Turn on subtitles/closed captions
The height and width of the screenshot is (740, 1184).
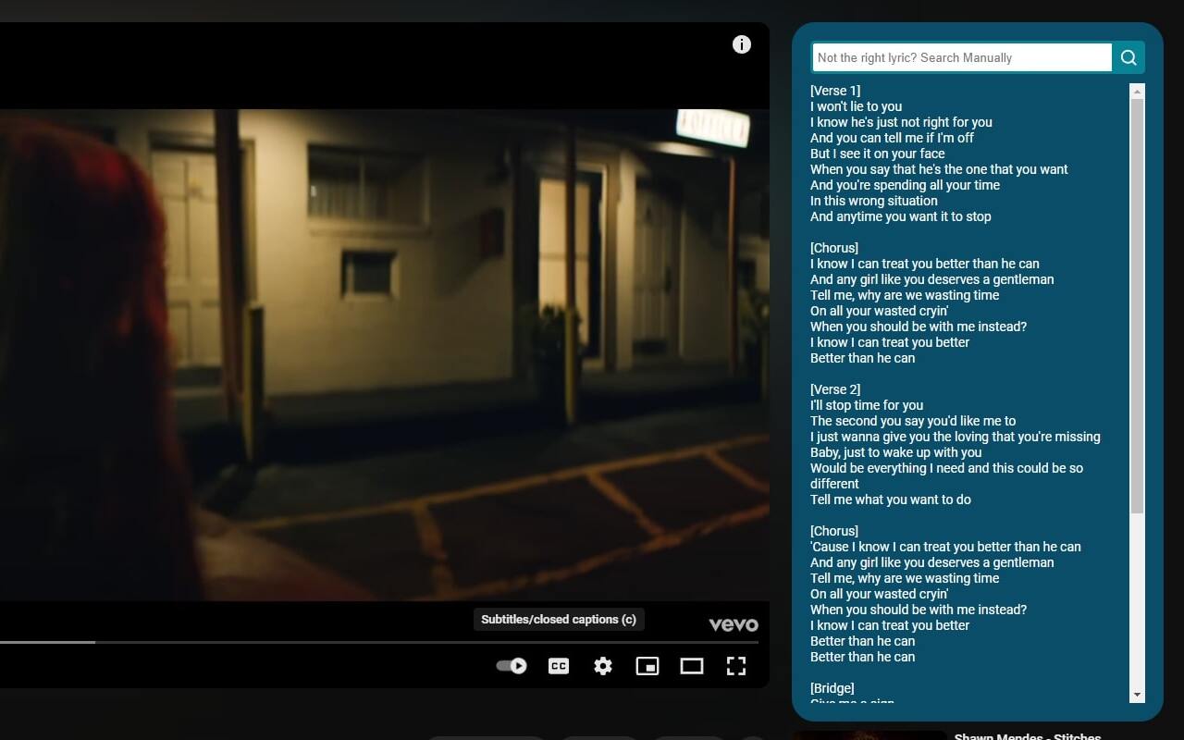(x=559, y=666)
